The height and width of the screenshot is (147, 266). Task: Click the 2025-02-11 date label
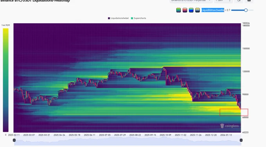click(14, 135)
